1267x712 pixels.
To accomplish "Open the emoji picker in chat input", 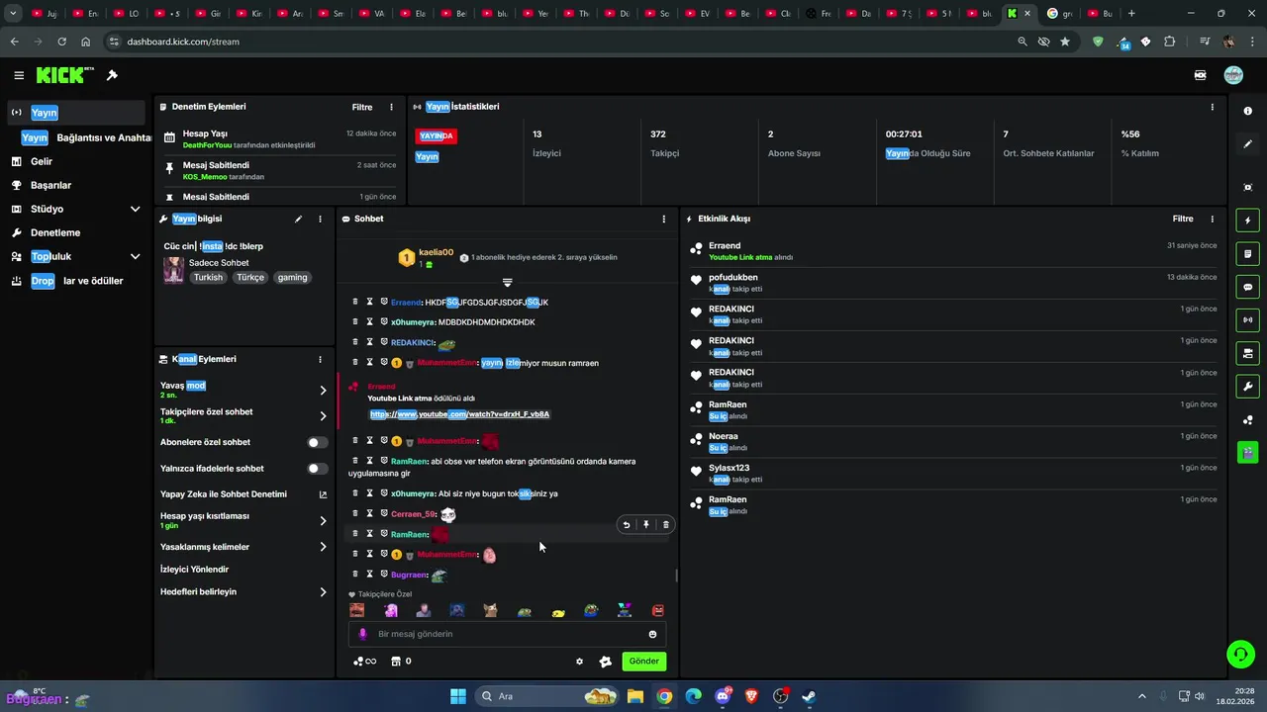I will pyautogui.click(x=652, y=635).
